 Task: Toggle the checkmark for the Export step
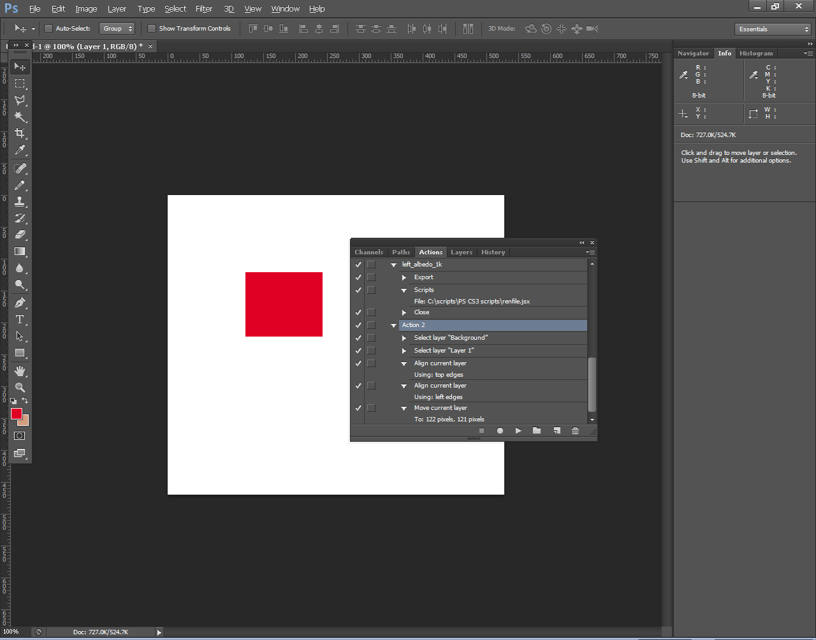pyautogui.click(x=358, y=277)
